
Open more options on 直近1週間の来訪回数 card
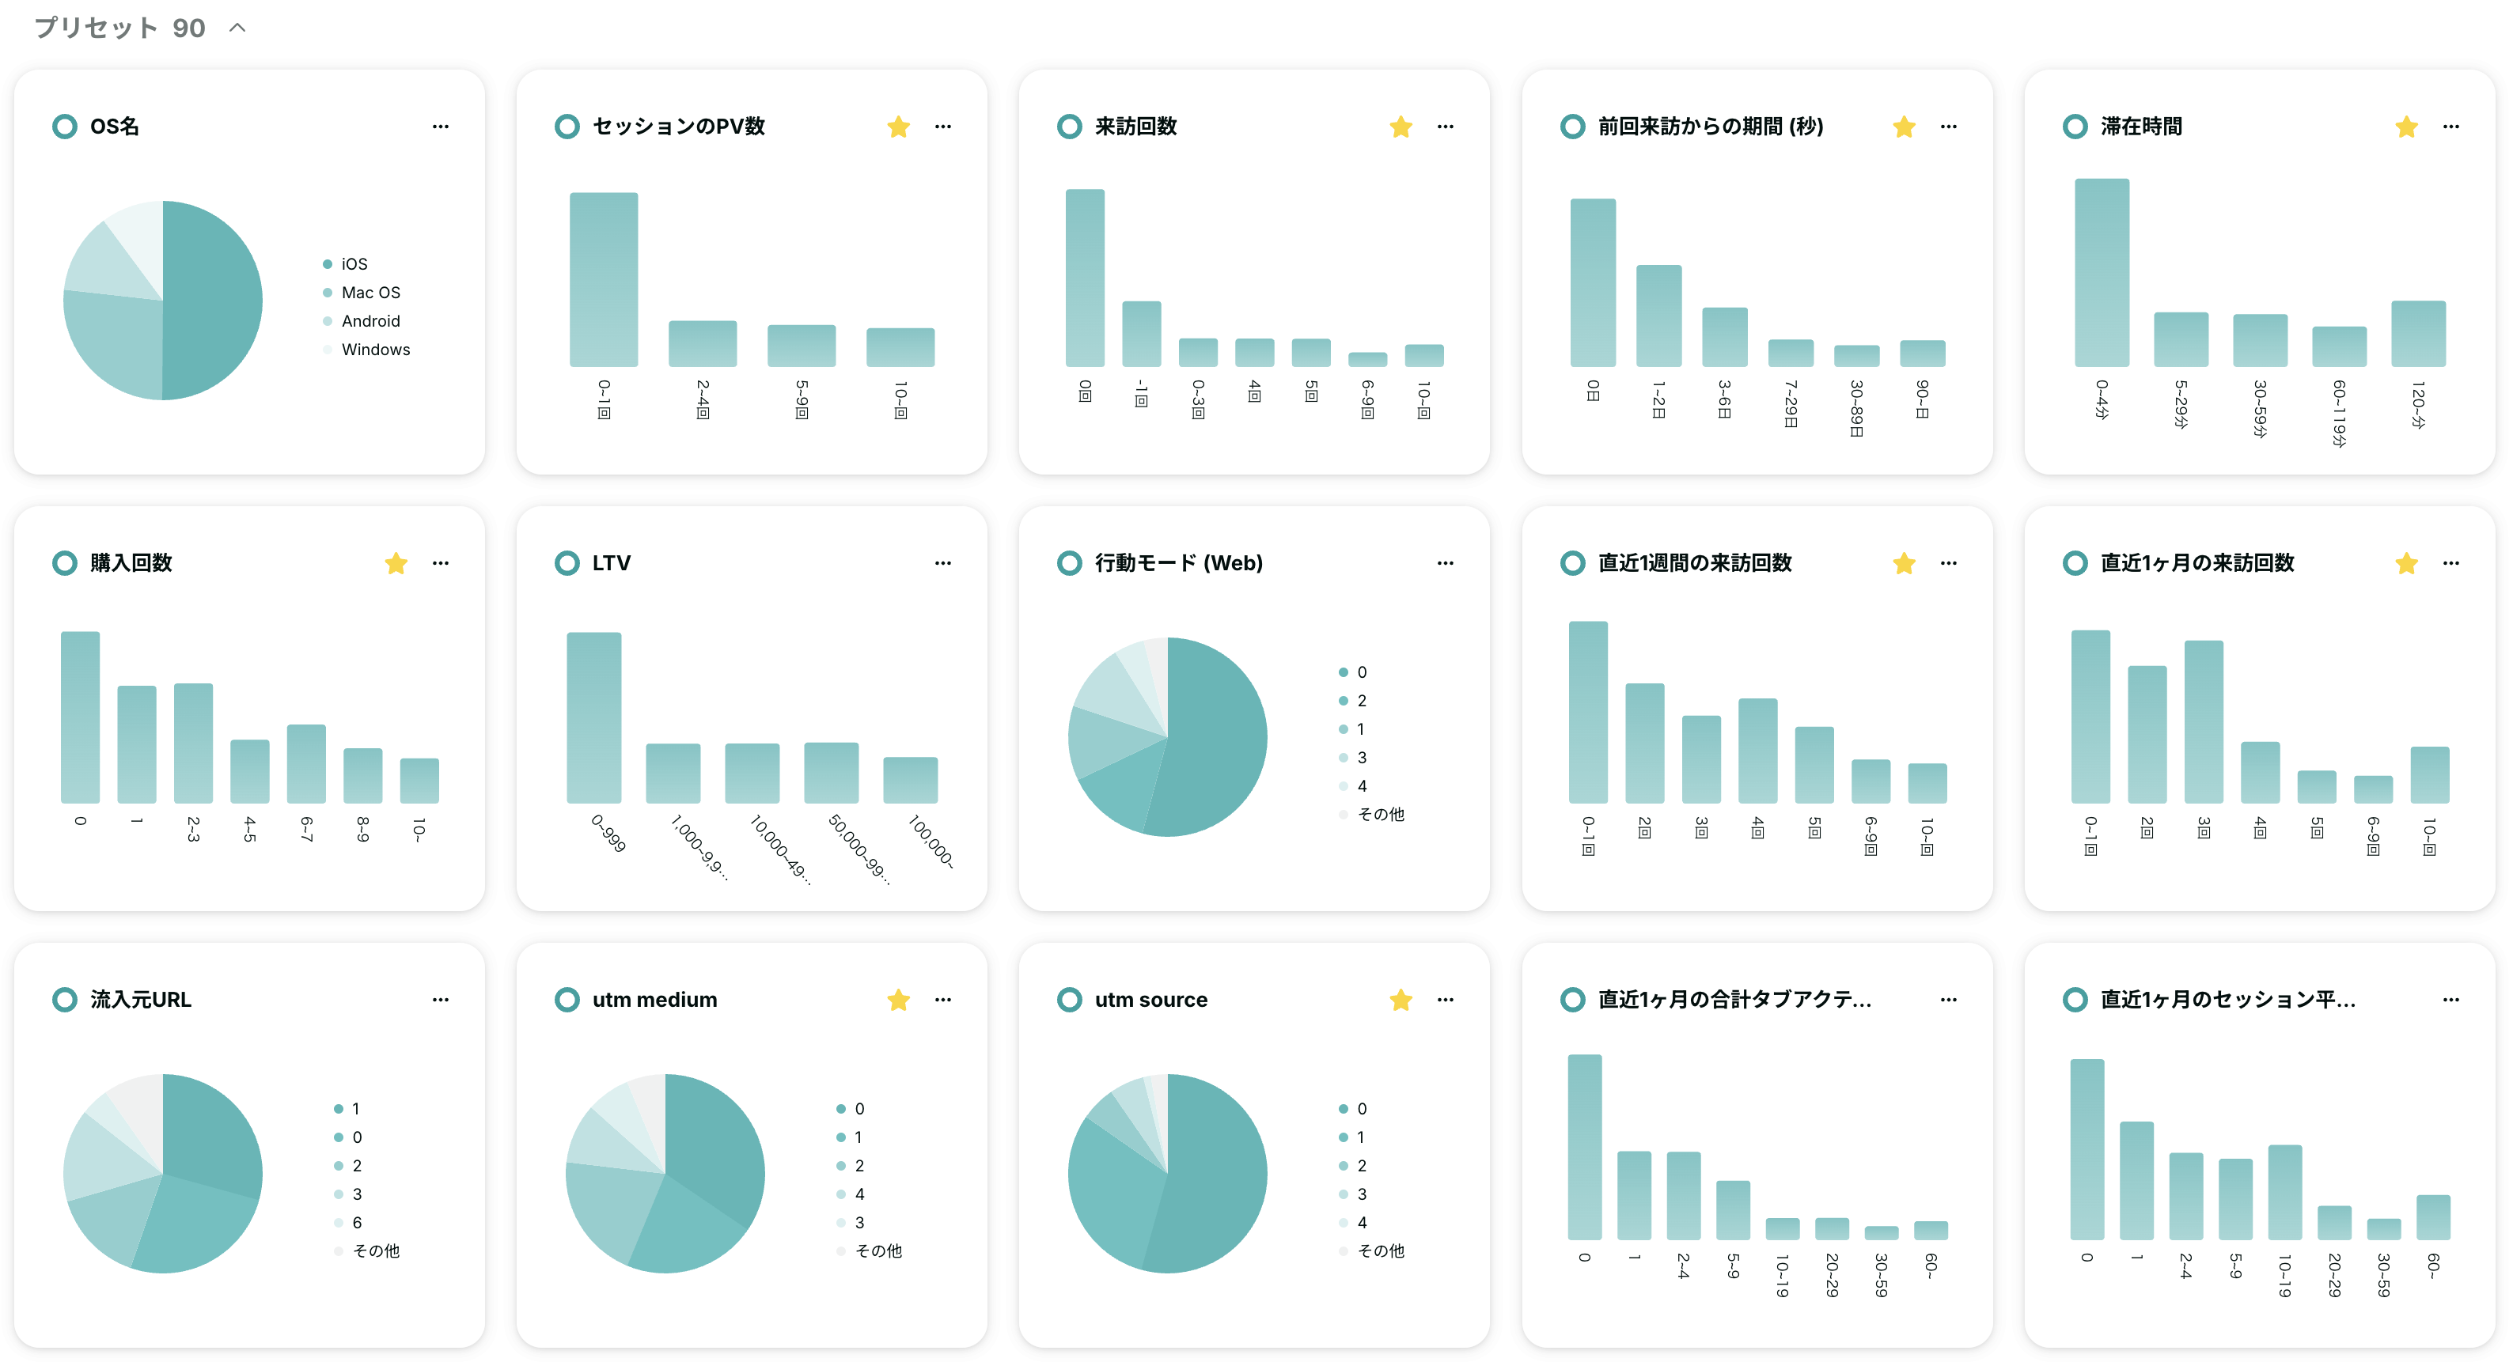click(x=1948, y=563)
